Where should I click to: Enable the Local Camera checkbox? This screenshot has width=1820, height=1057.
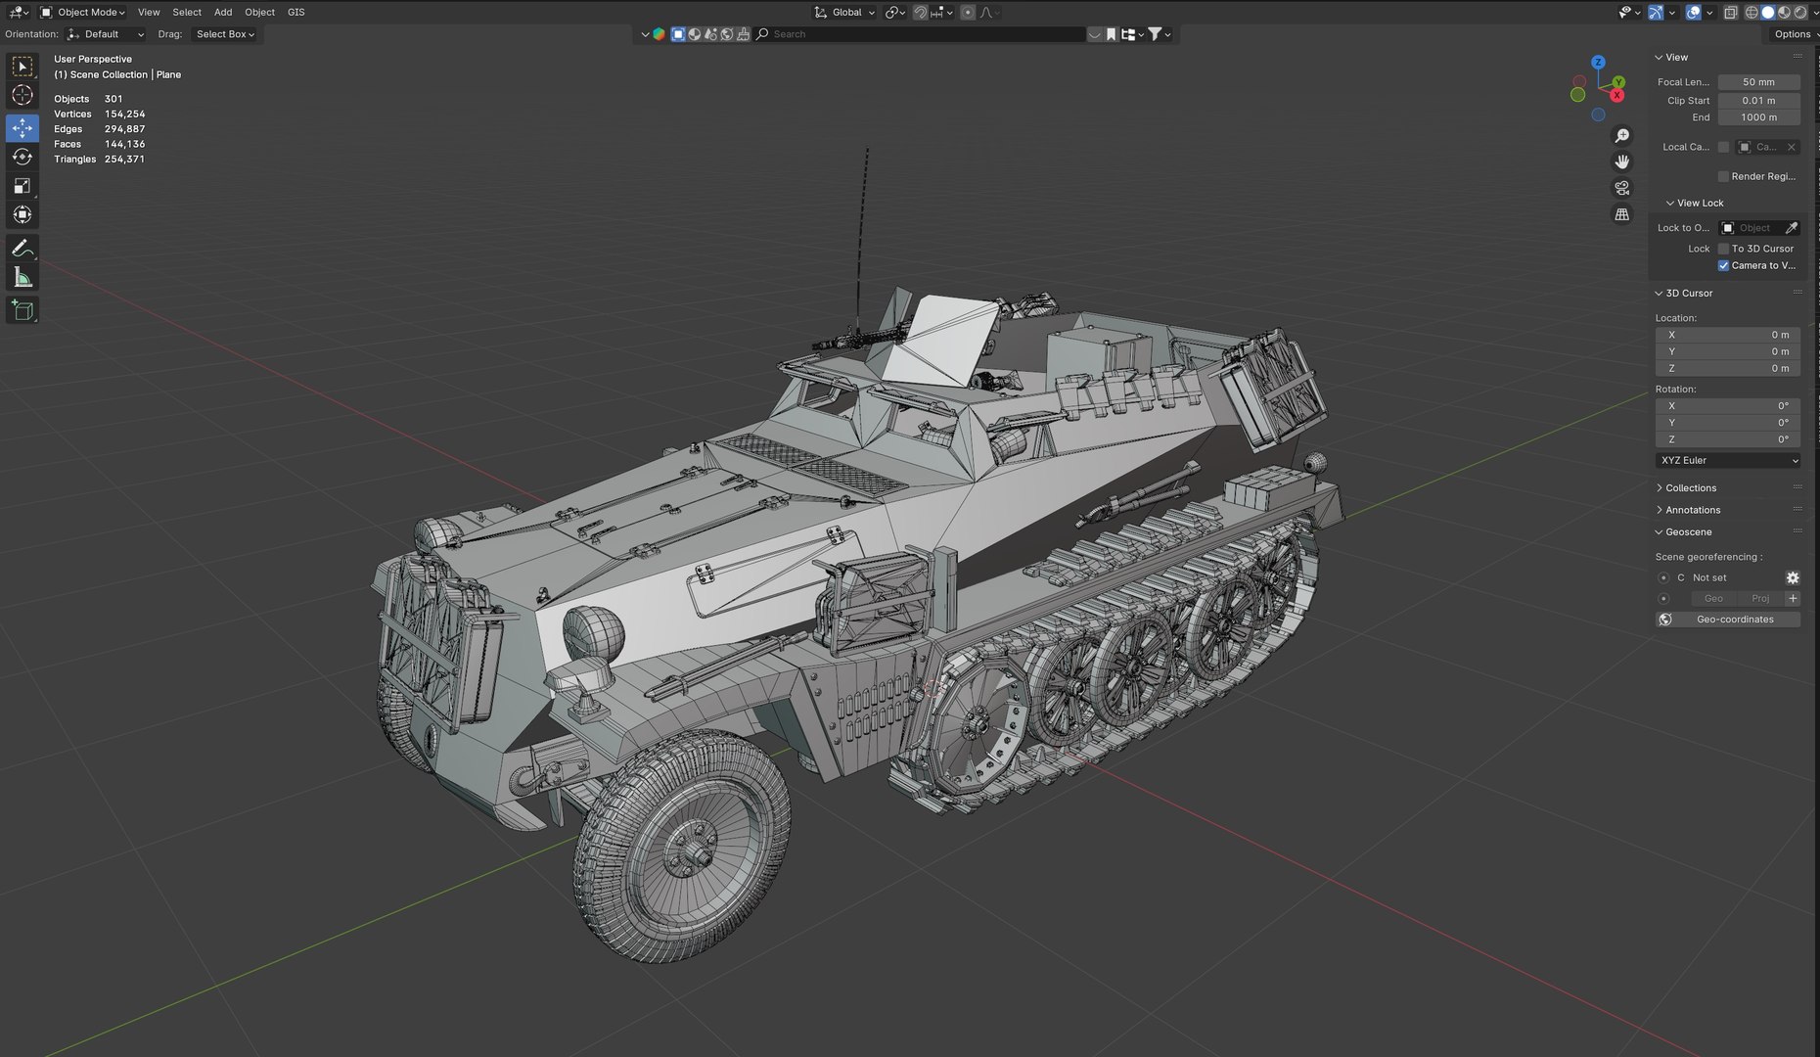1723,148
